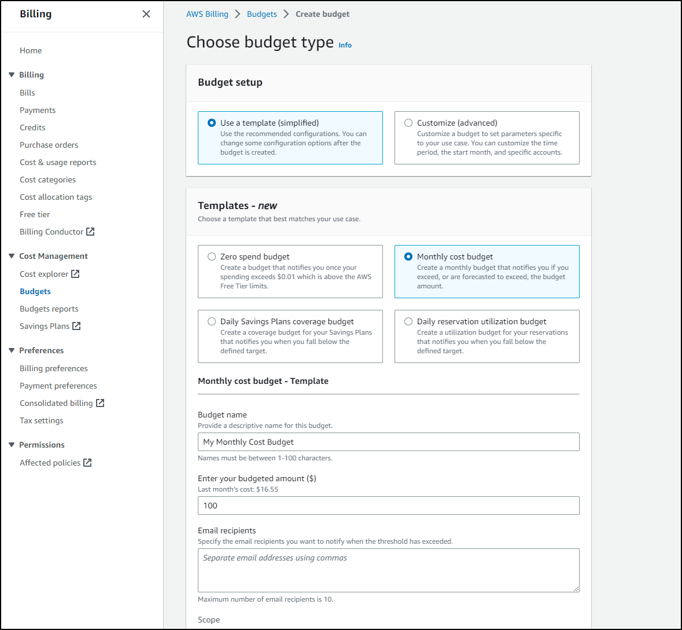Select Customize (advanced) radio option
This screenshot has height=630, width=682.
pos(408,123)
